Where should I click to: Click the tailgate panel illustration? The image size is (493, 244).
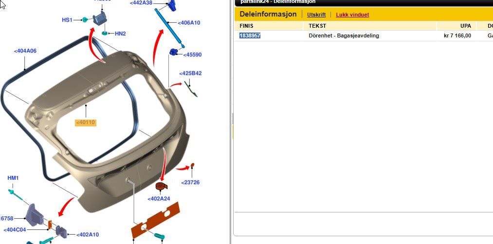(x=109, y=132)
